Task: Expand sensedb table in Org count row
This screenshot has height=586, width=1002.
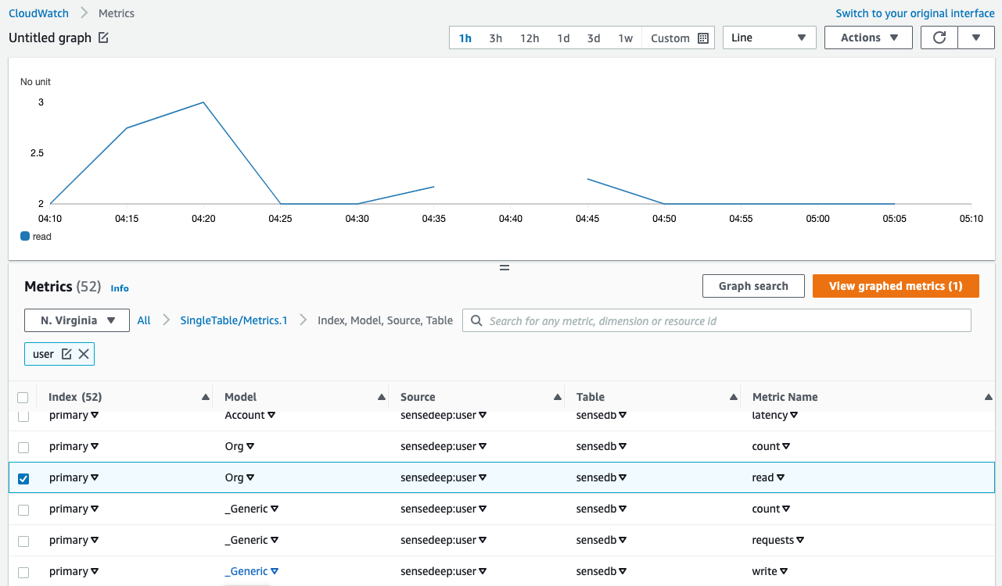Action: [x=623, y=447]
